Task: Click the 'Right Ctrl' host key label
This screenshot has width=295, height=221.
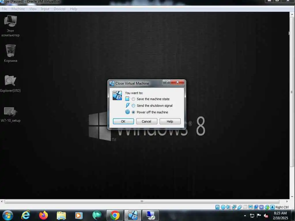Action: coord(282,207)
